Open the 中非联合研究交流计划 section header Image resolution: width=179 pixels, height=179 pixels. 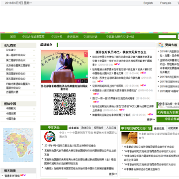(136, 128)
